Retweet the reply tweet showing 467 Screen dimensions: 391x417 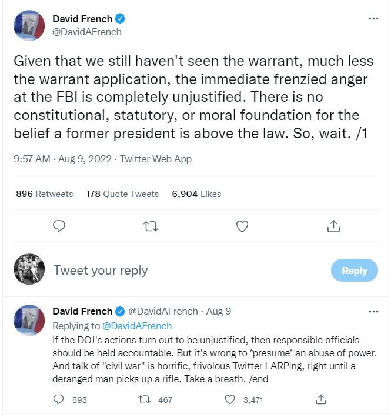click(x=144, y=400)
